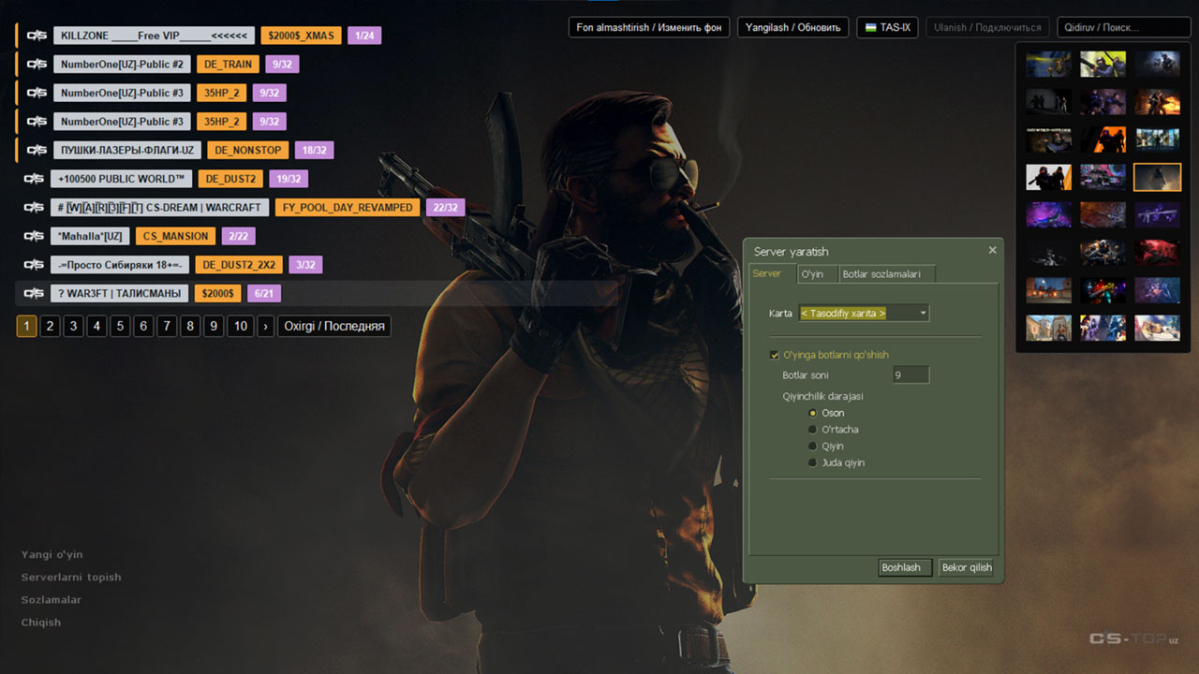The width and height of the screenshot is (1199, 674).
Task: Click the CS icon beside WAR3FT ТАЛИСМАНЫ server
Action: tap(34, 293)
